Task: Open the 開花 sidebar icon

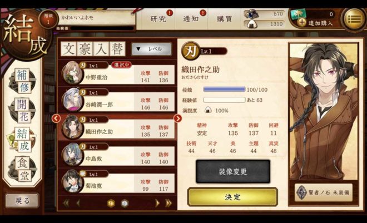Action: pyautogui.click(x=22, y=111)
